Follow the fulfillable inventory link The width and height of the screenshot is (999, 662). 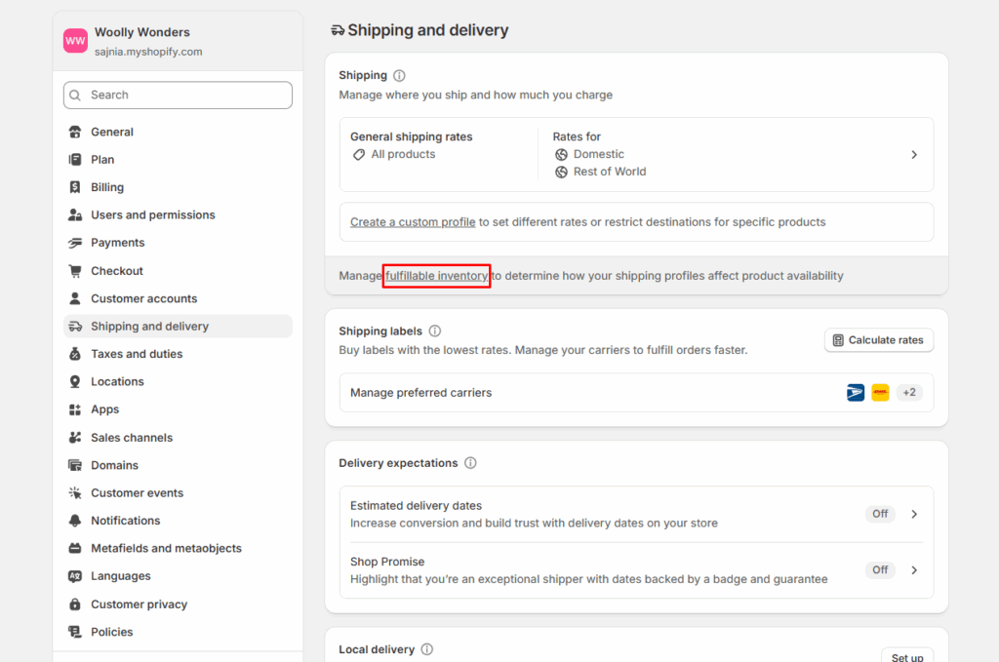click(x=436, y=276)
